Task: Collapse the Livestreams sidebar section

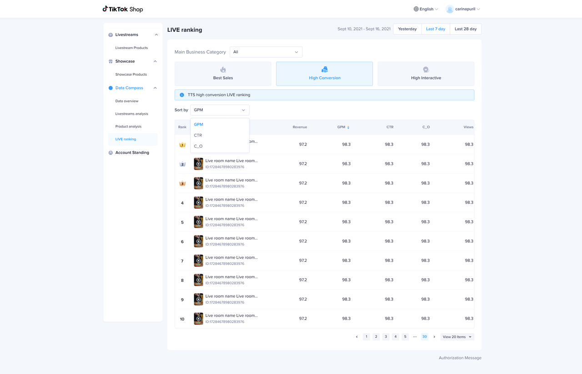Action: 156,35
